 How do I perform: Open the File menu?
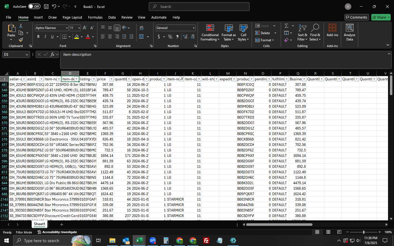tap(8, 17)
